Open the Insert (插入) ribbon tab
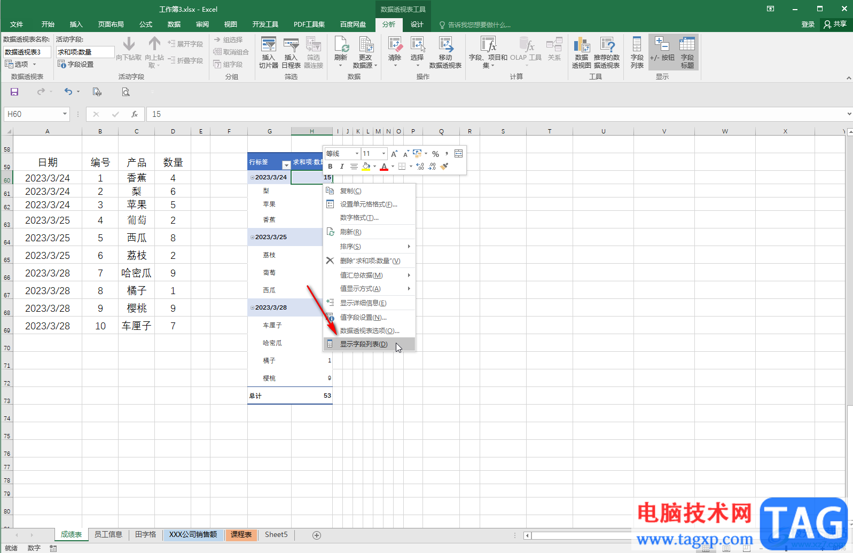 coord(76,25)
